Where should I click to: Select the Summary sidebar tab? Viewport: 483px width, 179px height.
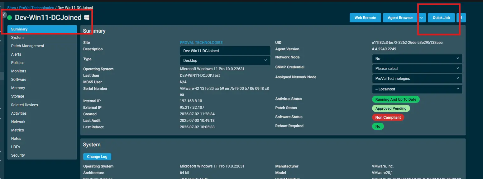tap(42, 29)
